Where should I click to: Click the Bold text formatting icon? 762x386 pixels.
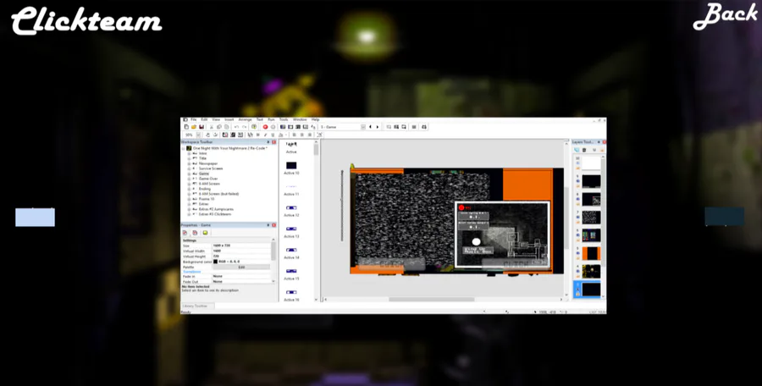(x=258, y=135)
